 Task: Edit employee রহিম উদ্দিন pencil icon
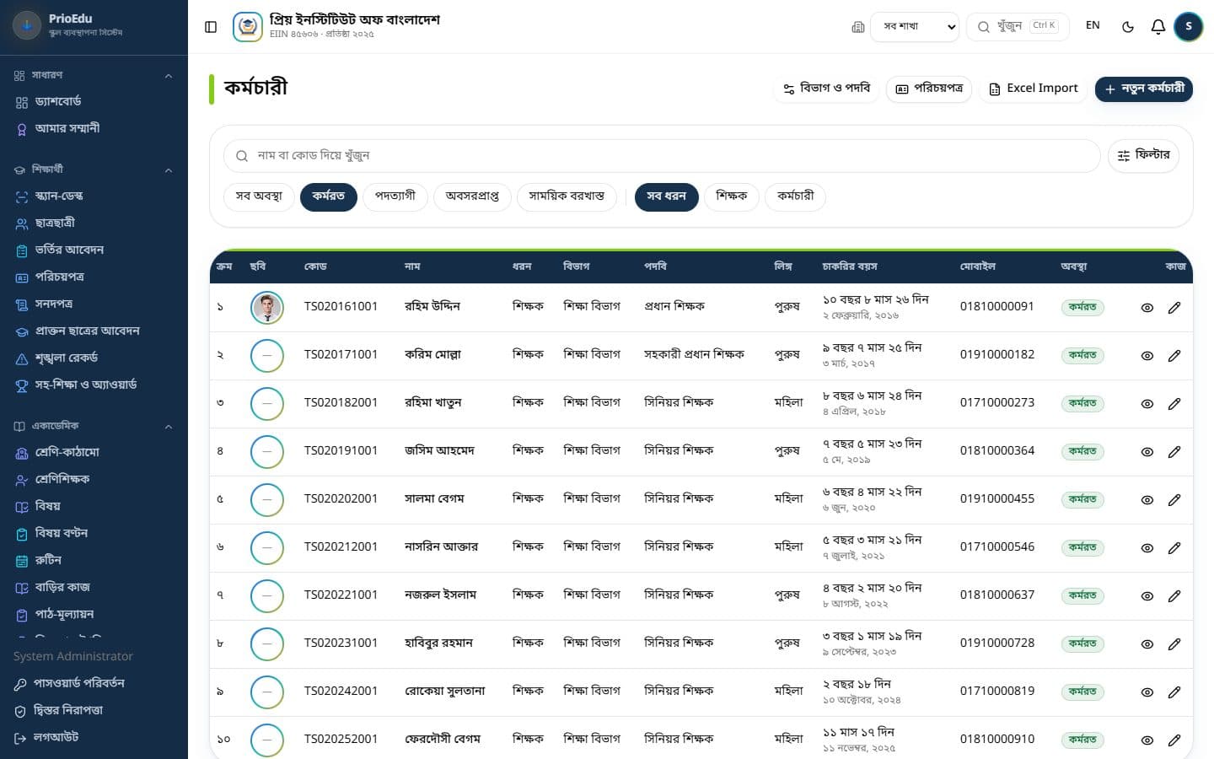(1174, 308)
